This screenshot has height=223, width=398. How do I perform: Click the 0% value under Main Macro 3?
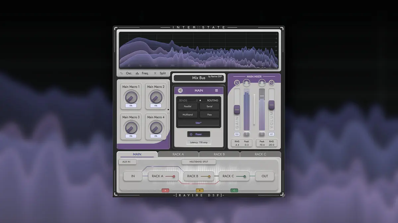coord(131,136)
